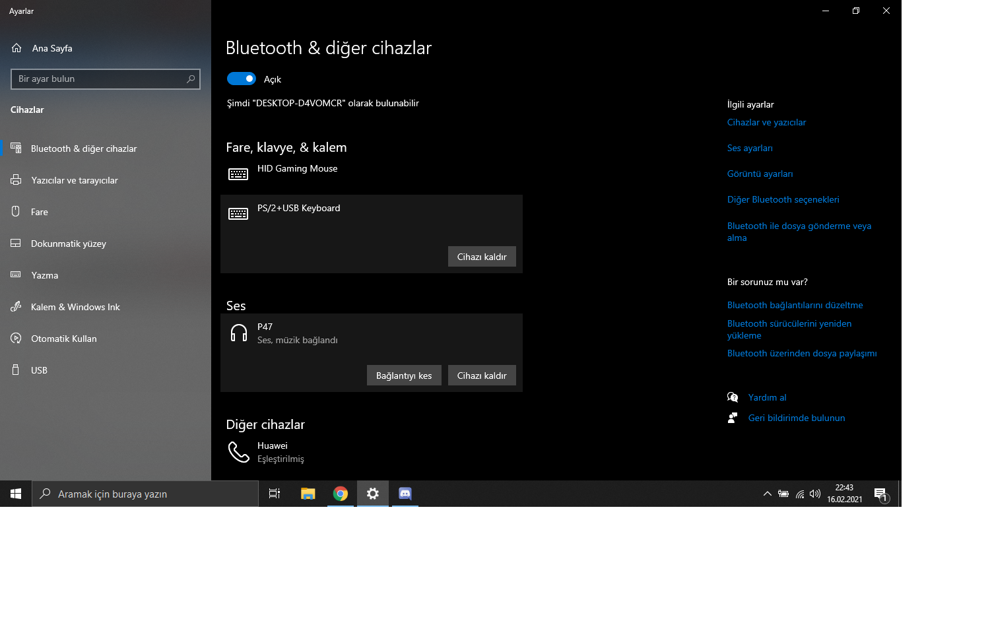
Task: Open the Windows Start menu
Action: (16, 494)
